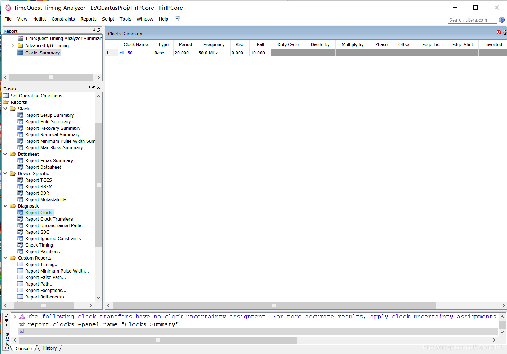
Task: Click the Report Bottlenecks... task icon
Action: pyautogui.click(x=20, y=297)
